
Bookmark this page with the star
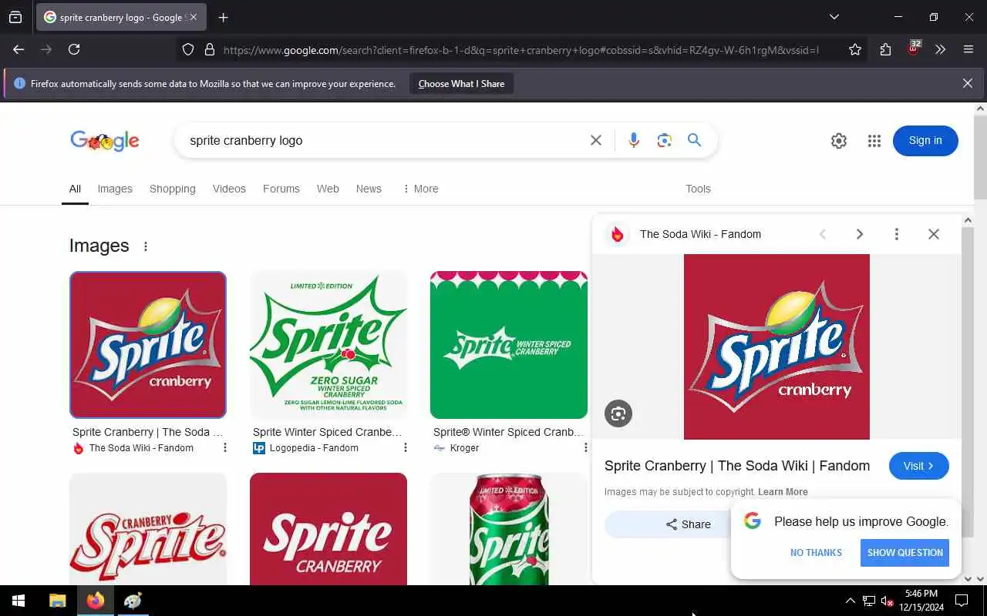[x=855, y=49]
